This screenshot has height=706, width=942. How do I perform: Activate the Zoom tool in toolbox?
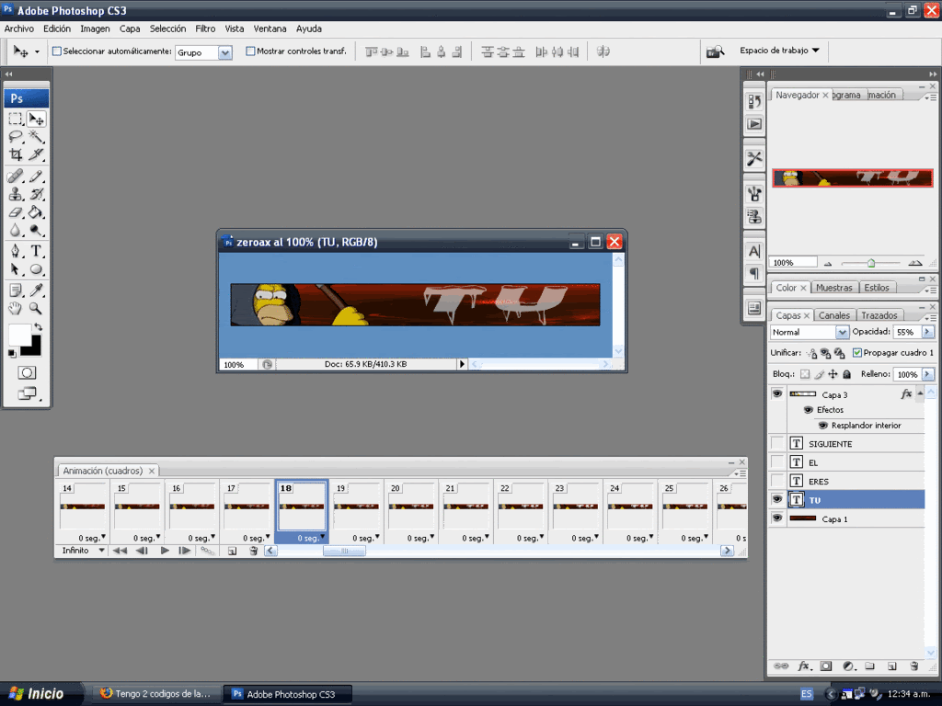point(37,309)
